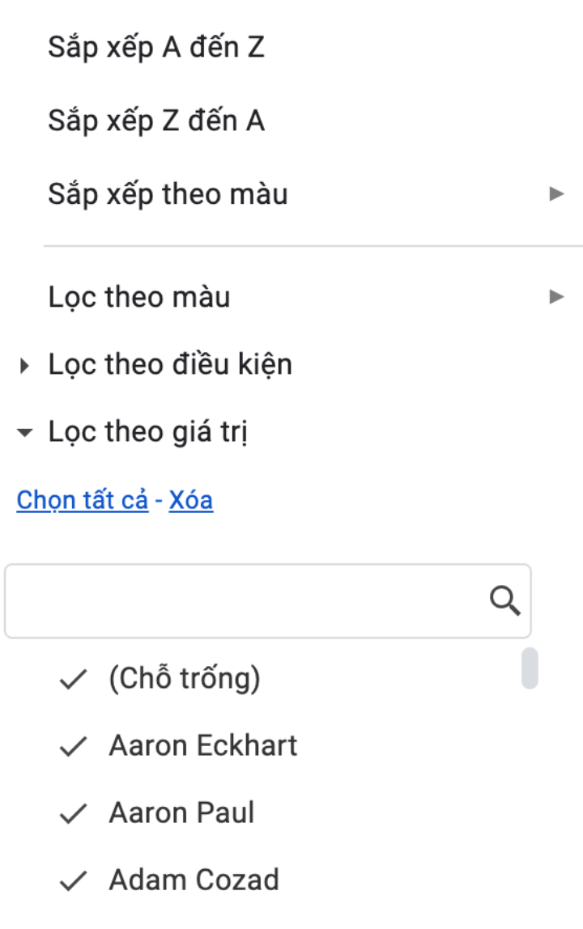Click arrow icon beside Sắp xếp theo màu
This screenshot has width=583, height=929.
[x=555, y=194]
